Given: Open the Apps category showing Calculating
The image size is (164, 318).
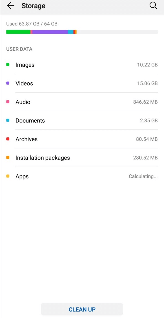Looking at the screenshot, I should click(82, 176).
